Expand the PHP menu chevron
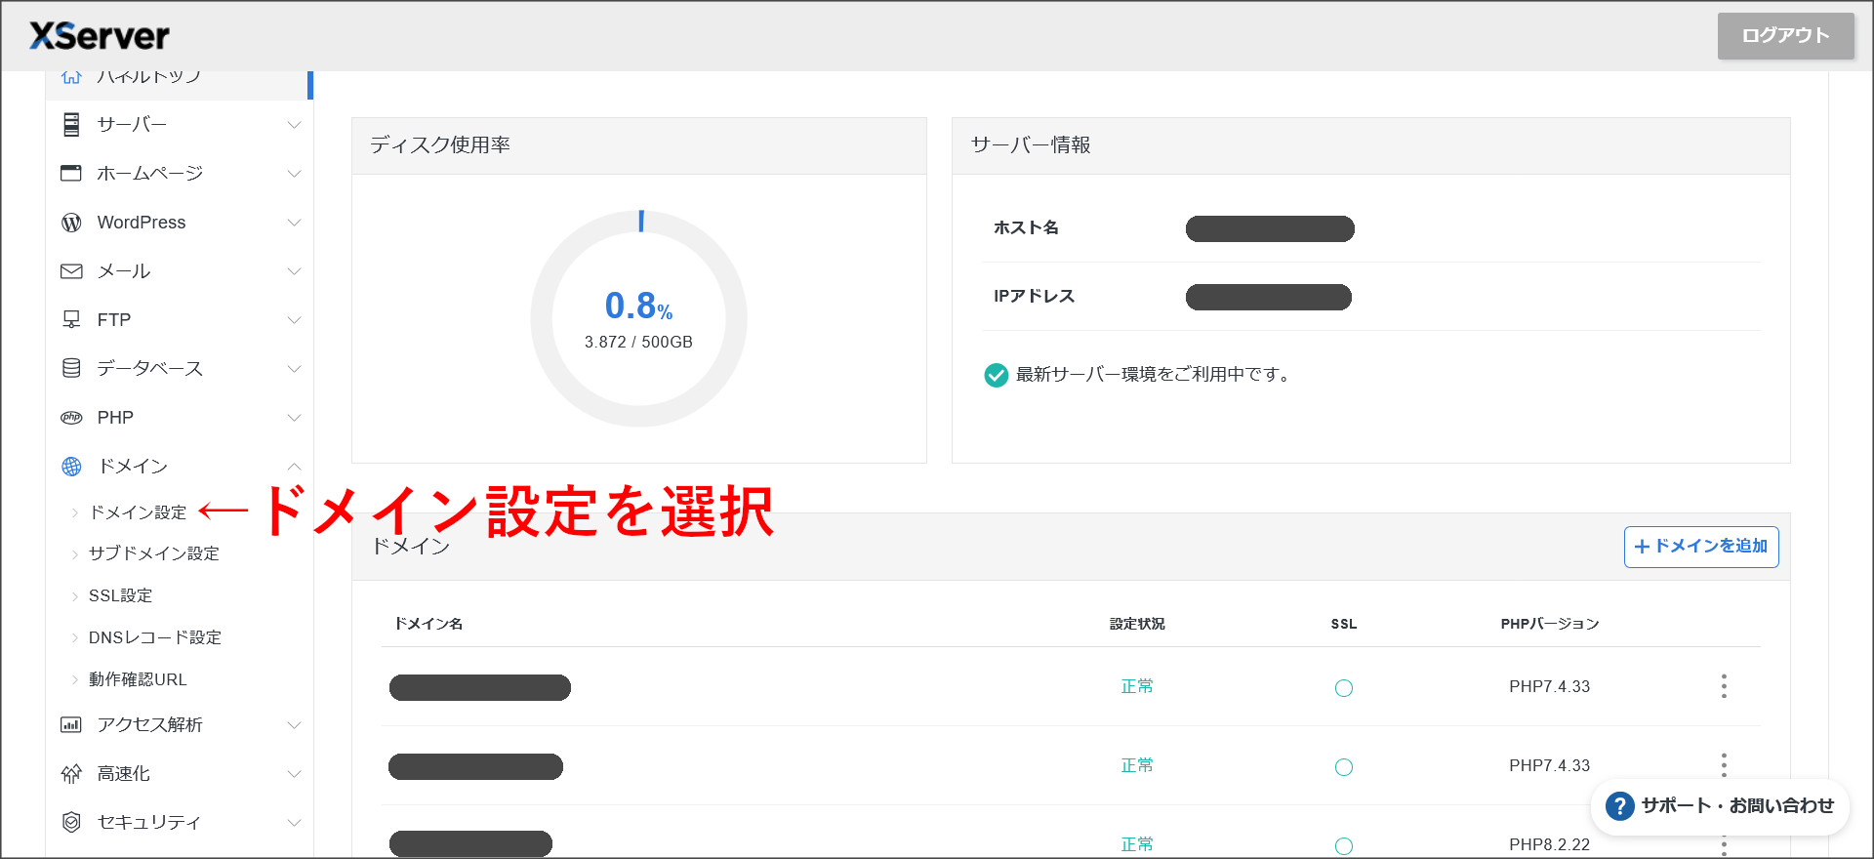Image resolution: width=1874 pixels, height=859 pixels. [294, 418]
